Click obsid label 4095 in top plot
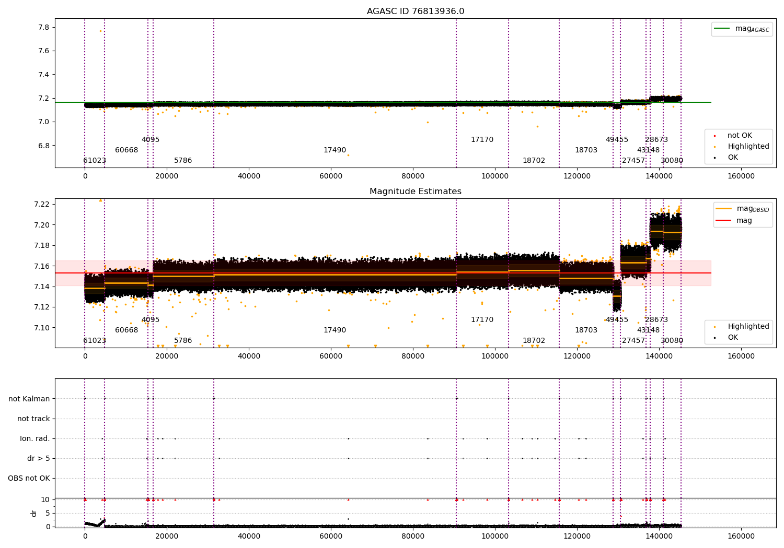784x548 pixels. click(151, 140)
